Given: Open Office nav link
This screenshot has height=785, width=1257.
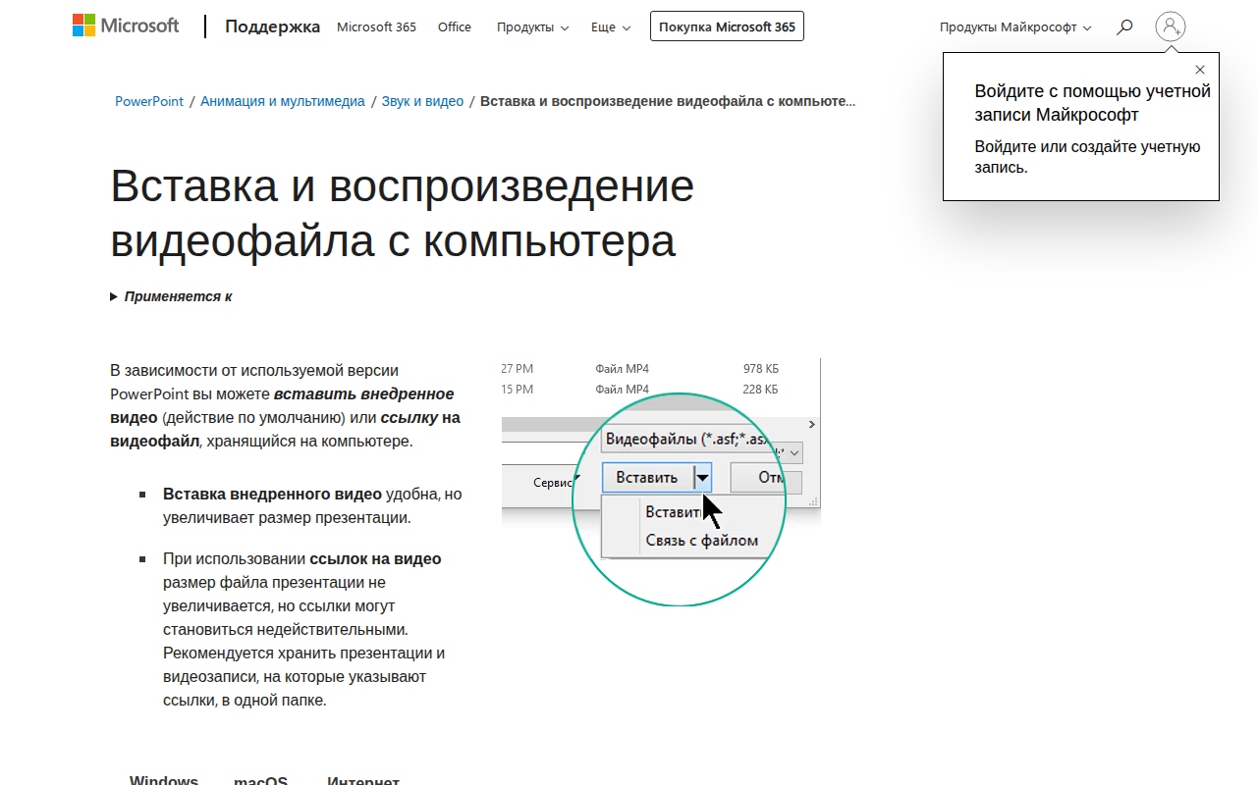Looking at the screenshot, I should pyautogui.click(x=455, y=26).
